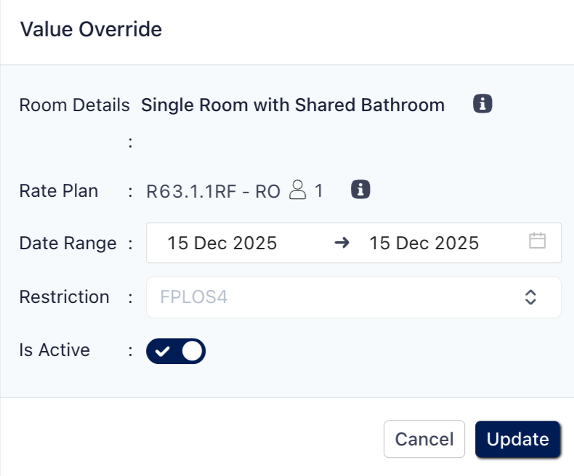
Task: Click the start date 15 Dec 2025
Action: coord(222,243)
